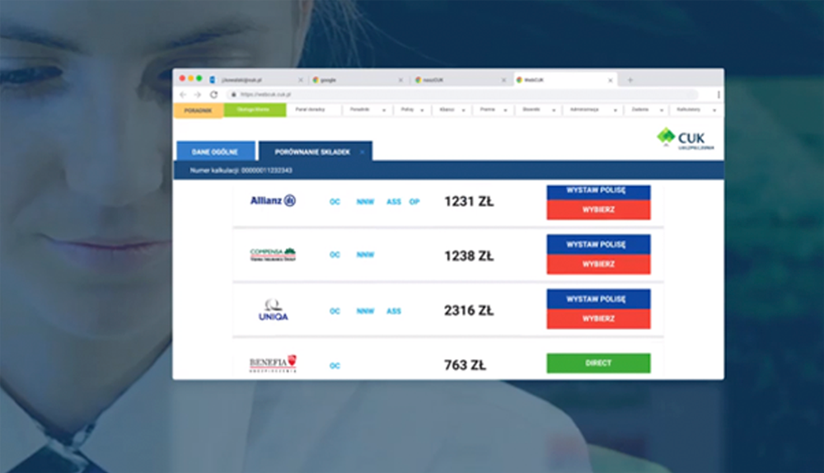This screenshot has height=473, width=824.
Task: Click Wystaw polisę for UNIQA
Action: pyautogui.click(x=598, y=299)
